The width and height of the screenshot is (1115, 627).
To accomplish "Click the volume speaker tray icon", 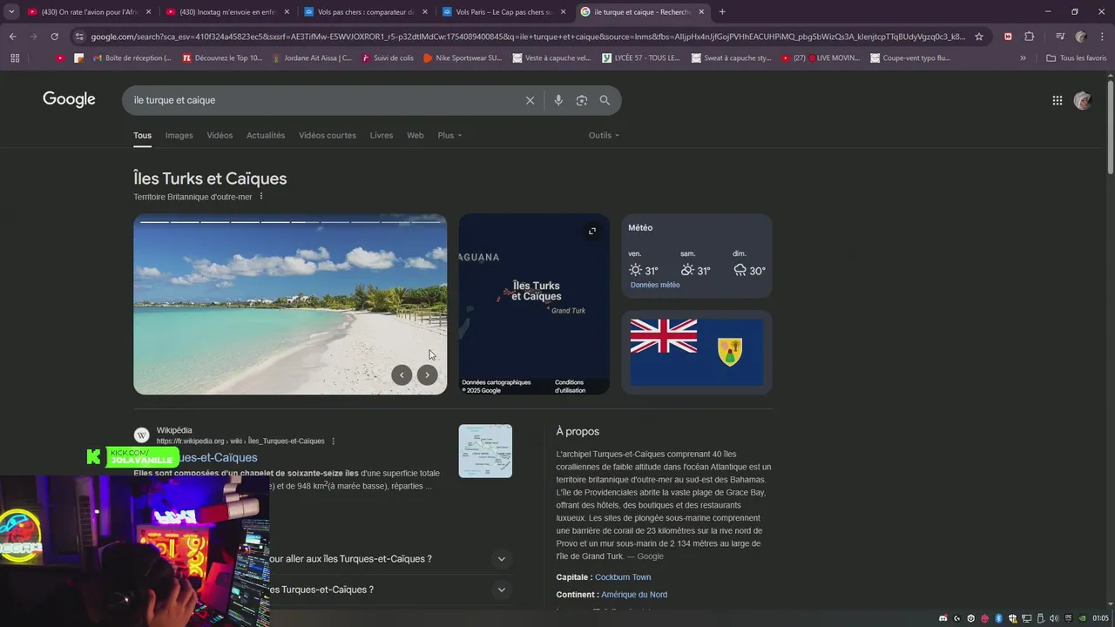I will coord(1054,618).
